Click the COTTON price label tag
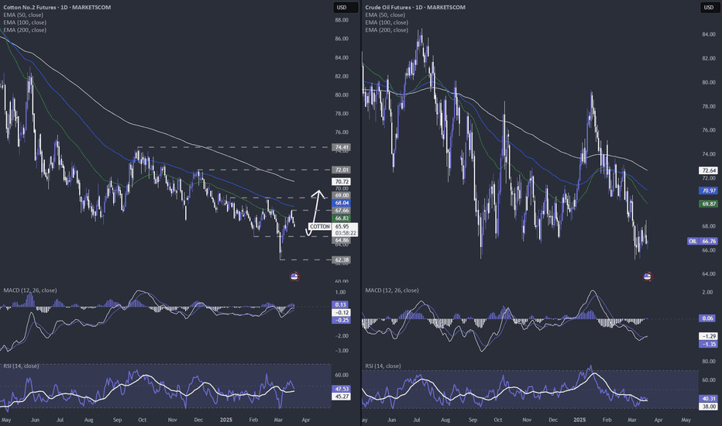722x426 pixels. [x=319, y=226]
